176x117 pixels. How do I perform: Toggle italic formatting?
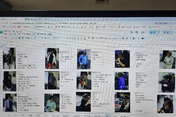78,38
